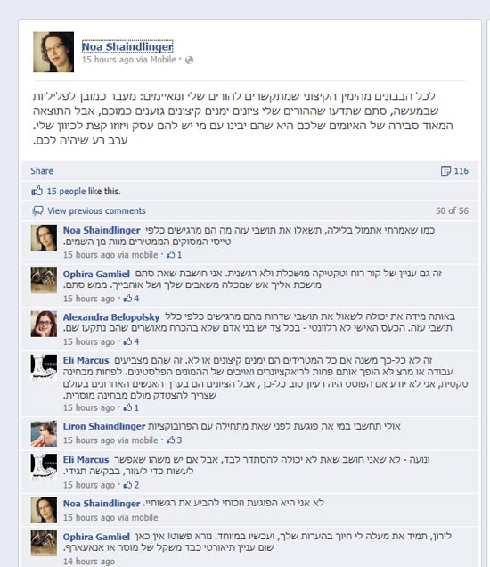Click the Share link under the post
Screen dimensions: 490x567
coord(42,170)
